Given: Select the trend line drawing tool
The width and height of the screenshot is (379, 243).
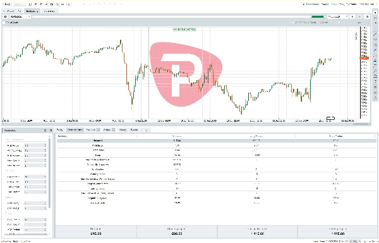Looking at the screenshot, I should pyautogui.click(x=375, y=35).
